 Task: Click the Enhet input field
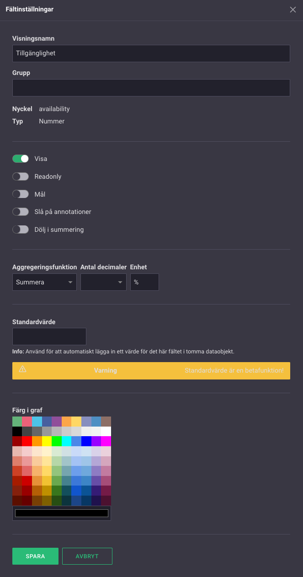(x=144, y=282)
